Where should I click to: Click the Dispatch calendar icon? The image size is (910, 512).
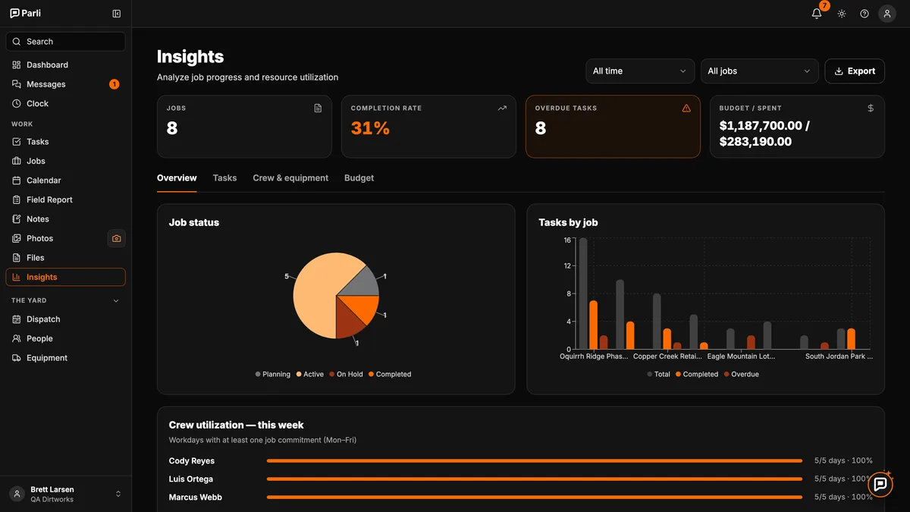pos(17,319)
